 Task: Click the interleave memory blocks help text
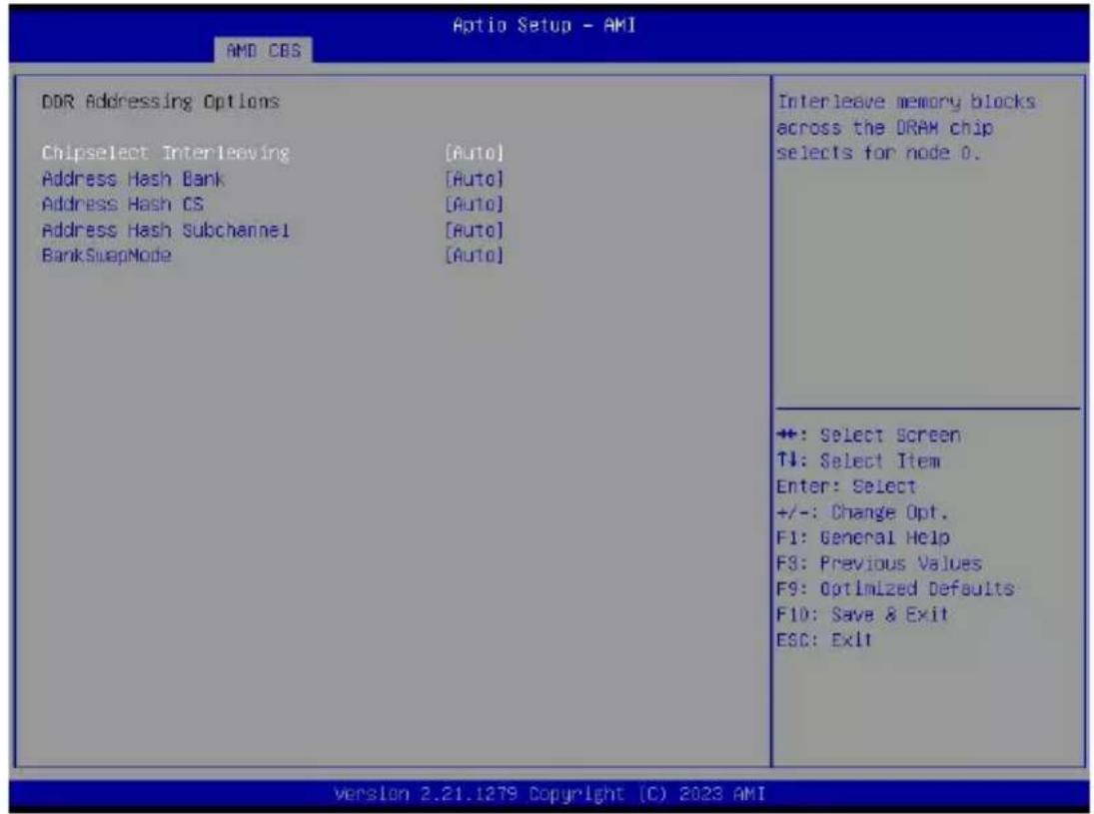click(x=905, y=127)
